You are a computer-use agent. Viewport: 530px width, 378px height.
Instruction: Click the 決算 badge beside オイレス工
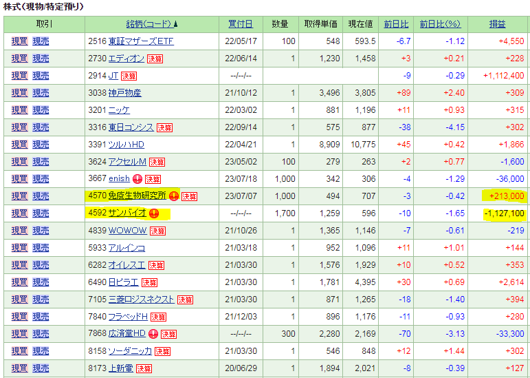click(156, 266)
